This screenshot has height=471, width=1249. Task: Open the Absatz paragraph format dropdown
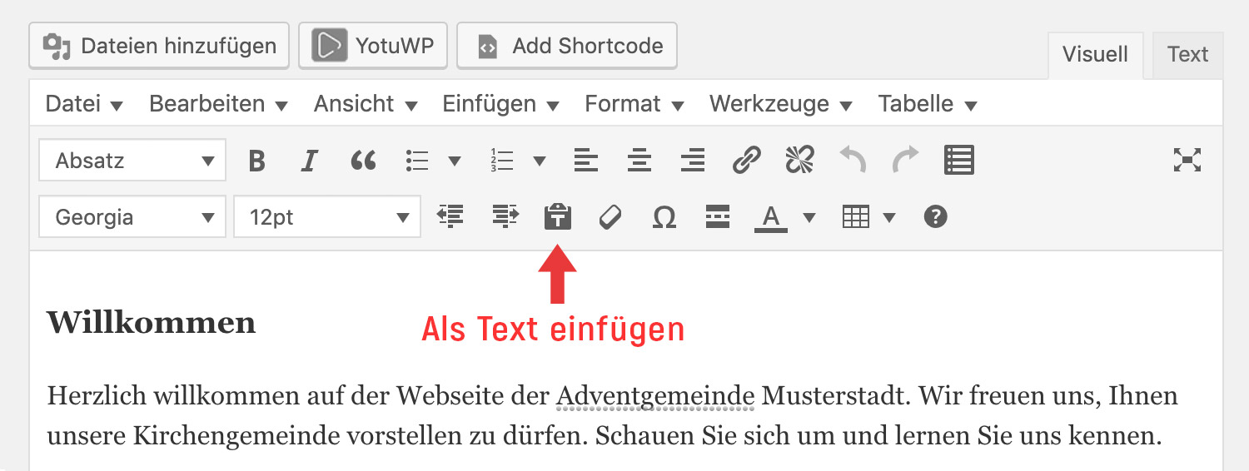click(x=132, y=160)
